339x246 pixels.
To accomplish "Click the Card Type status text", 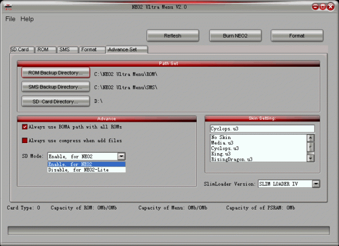I will pos(23,208).
